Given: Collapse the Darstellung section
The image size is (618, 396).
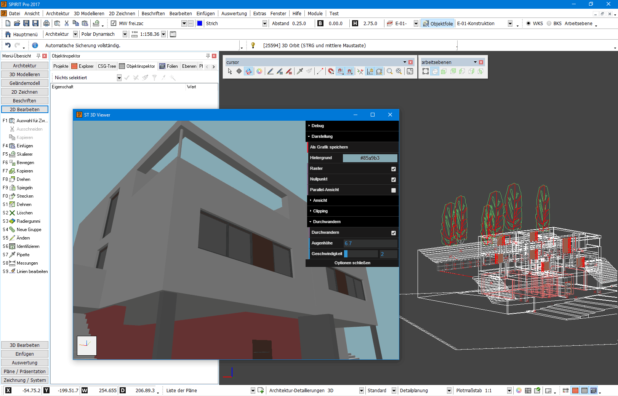Looking at the screenshot, I should pos(352,136).
